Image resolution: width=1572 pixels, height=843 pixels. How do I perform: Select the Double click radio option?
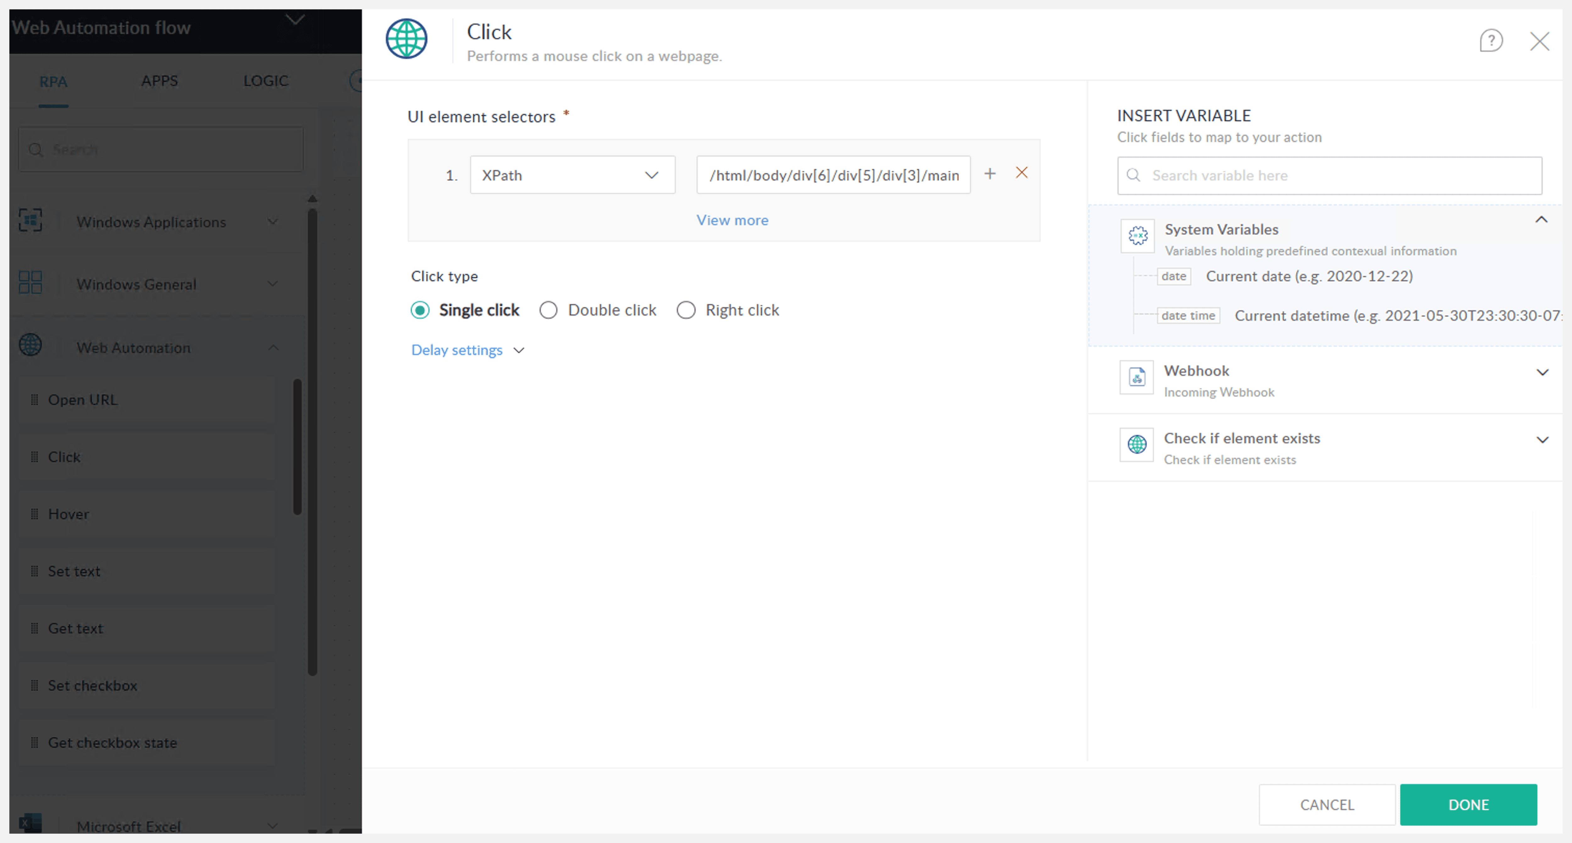coord(548,311)
